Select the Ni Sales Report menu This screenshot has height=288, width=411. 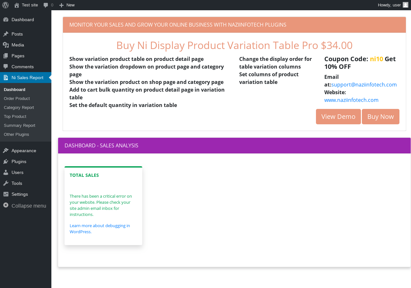26,78
